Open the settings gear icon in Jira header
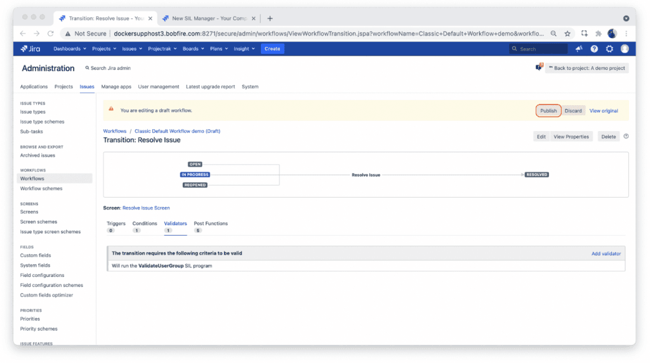This screenshot has width=650, height=363. tap(609, 49)
